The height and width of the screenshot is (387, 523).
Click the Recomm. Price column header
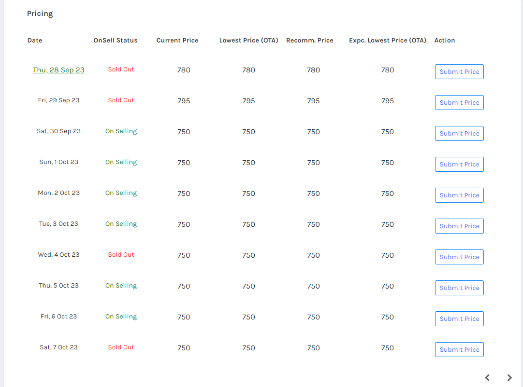[x=310, y=41]
